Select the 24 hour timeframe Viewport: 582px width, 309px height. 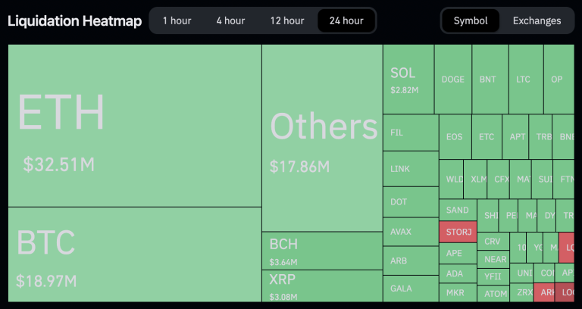pos(346,20)
